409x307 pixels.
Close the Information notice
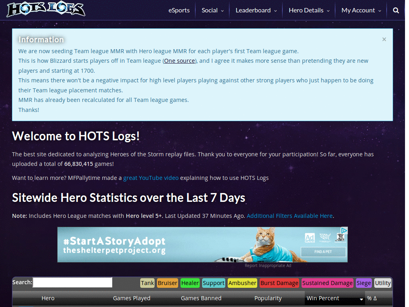coord(384,40)
